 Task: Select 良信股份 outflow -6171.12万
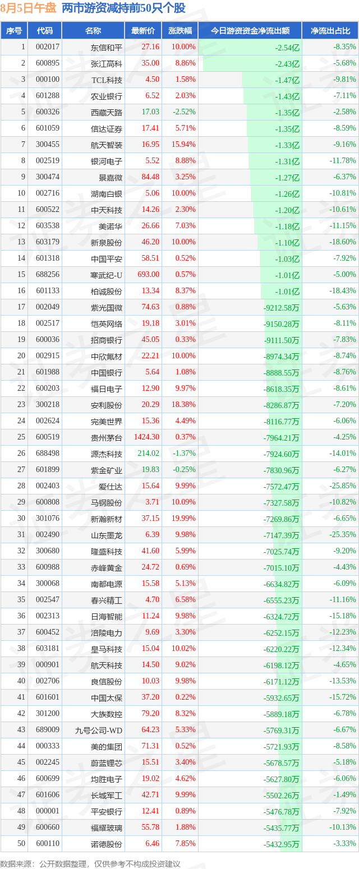282,681
